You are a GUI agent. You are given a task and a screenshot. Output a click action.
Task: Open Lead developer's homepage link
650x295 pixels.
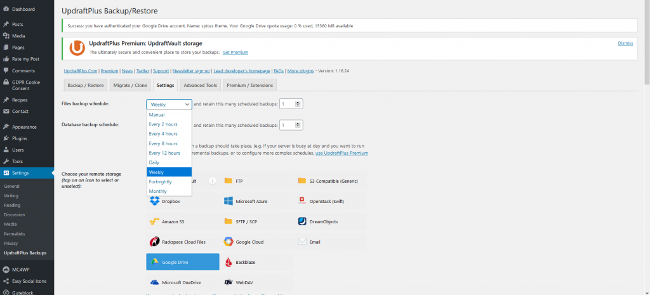[242, 71]
